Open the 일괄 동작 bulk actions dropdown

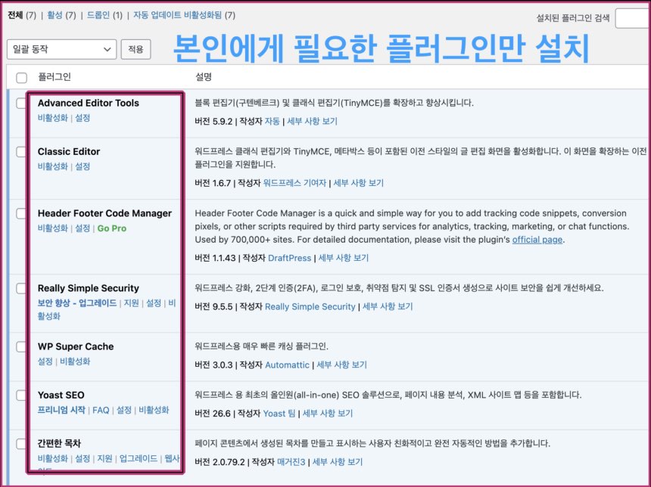pos(61,48)
